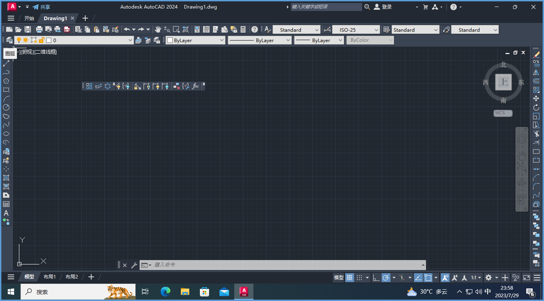Select the Pan hand tool icon
This screenshot has width=544, height=301.
[x=158, y=29]
